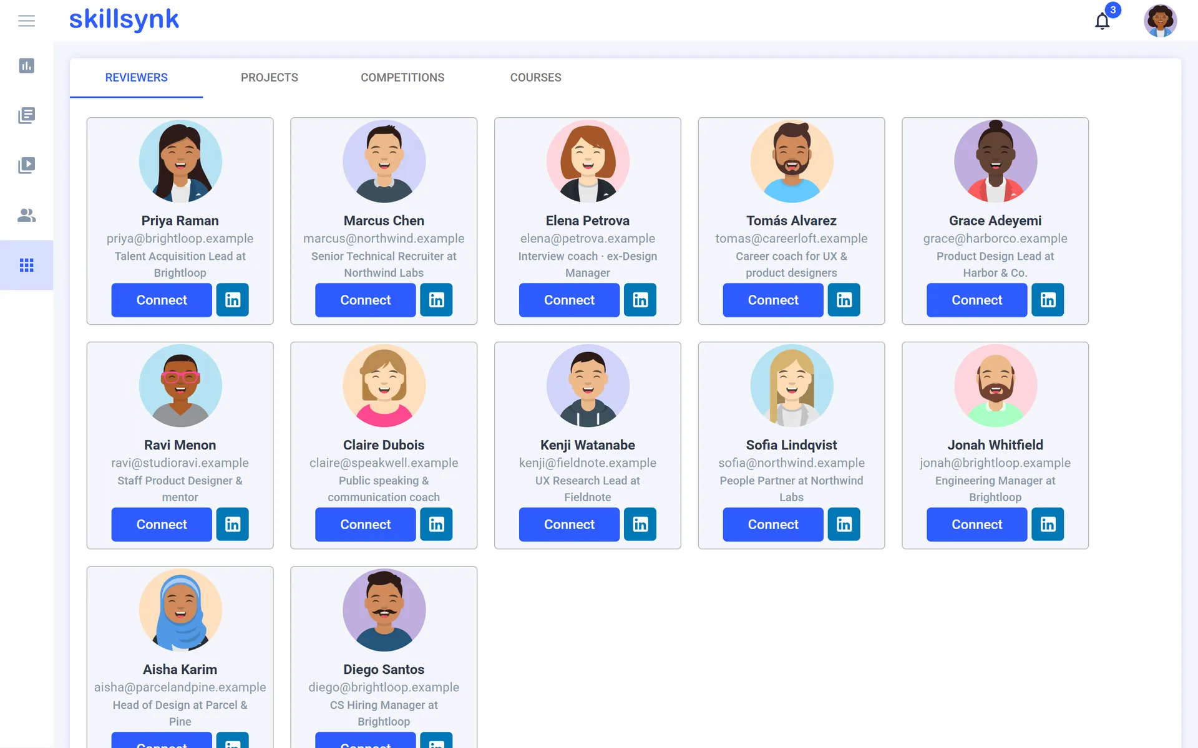Open the notifications bell
The image size is (1198, 748).
(1103, 21)
